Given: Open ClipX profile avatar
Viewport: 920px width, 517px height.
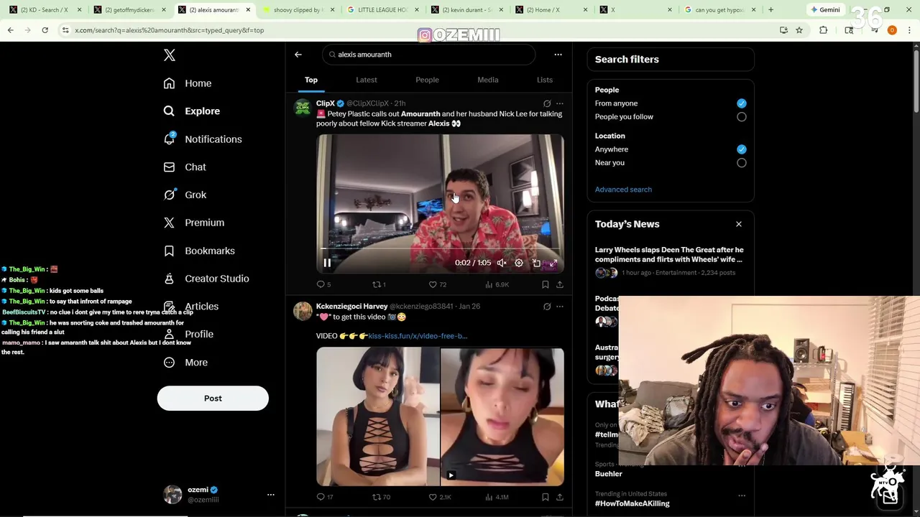Looking at the screenshot, I should [303, 108].
